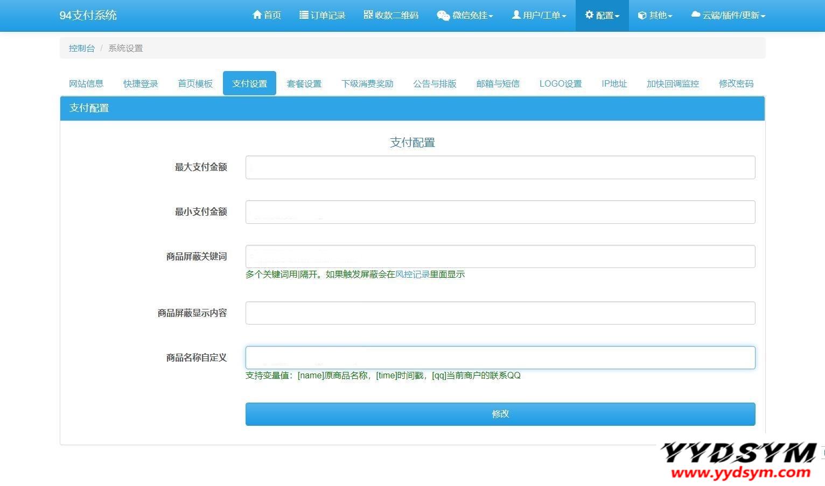
Task: Click the cloud icon for 云端/插件/更新
Action: [x=696, y=15]
